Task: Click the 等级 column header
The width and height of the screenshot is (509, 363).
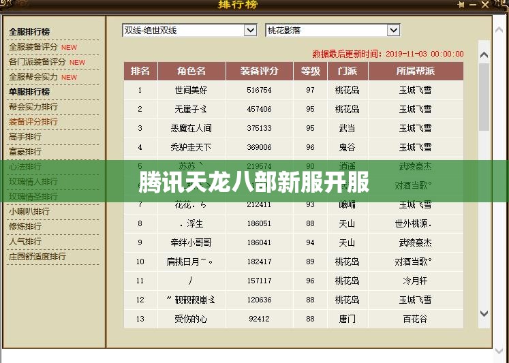Action: click(310, 72)
